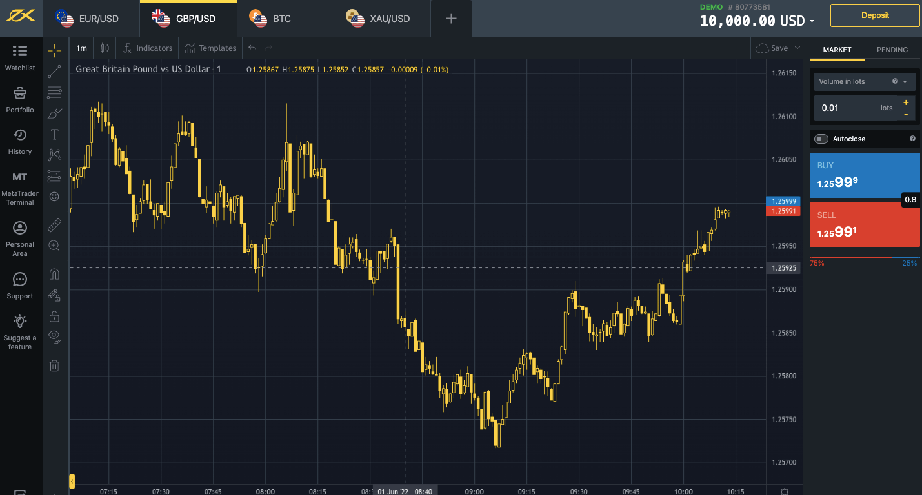Viewport: 922px width, 495px height.
Task: Enable magnet mode icon
Action: [x=54, y=274]
